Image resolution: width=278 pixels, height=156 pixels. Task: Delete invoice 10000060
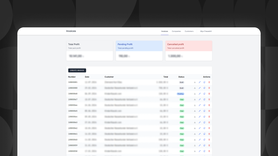tap(209, 140)
